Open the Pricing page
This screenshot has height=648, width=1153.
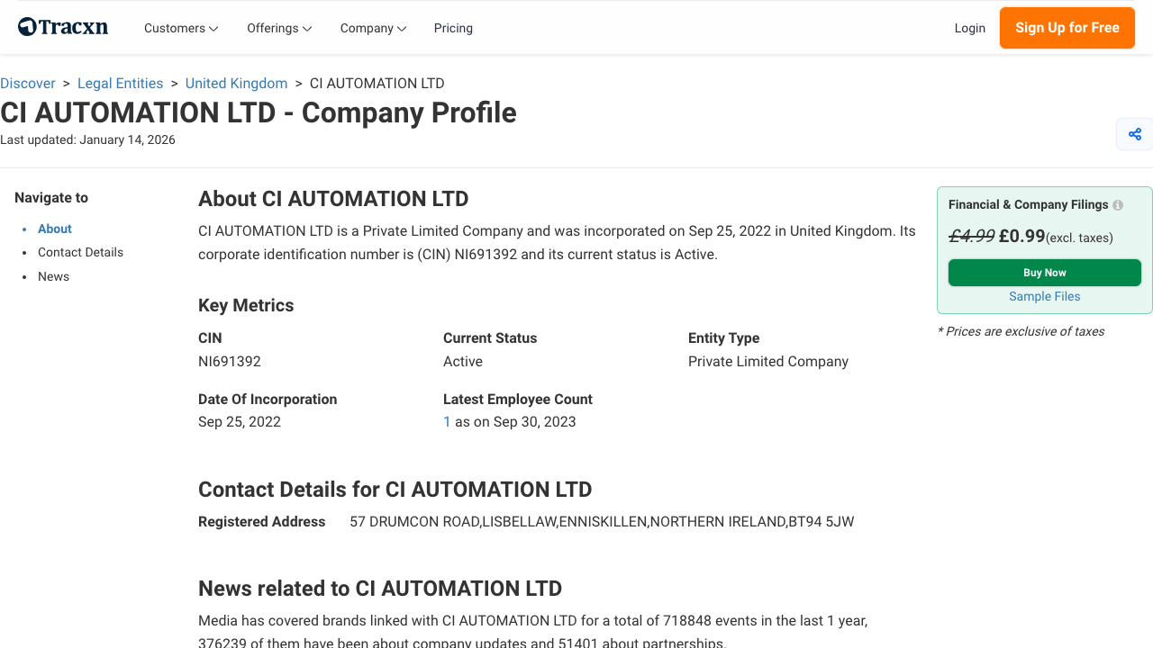[x=453, y=28]
